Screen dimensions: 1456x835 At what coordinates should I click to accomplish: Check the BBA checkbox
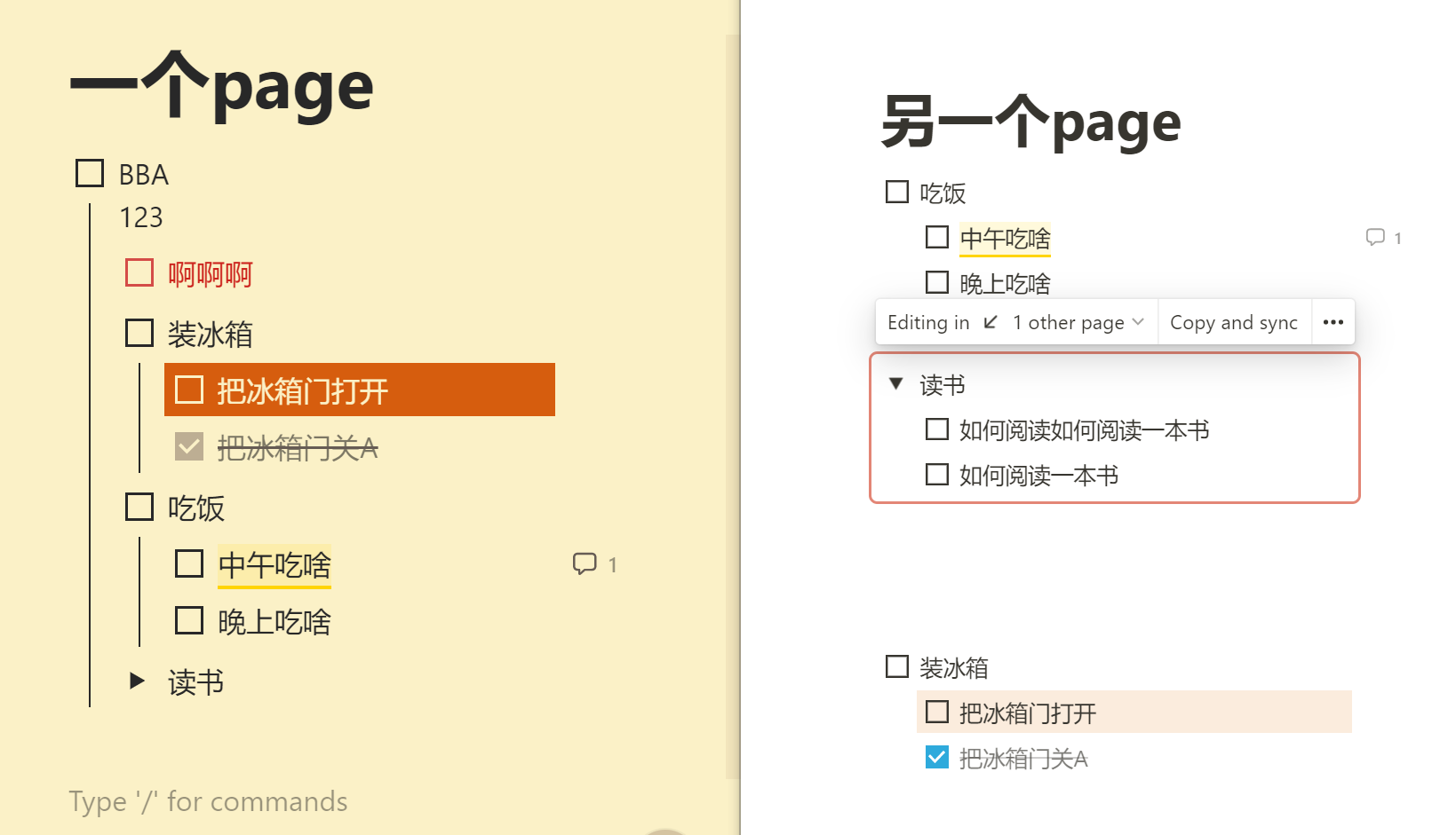click(90, 173)
